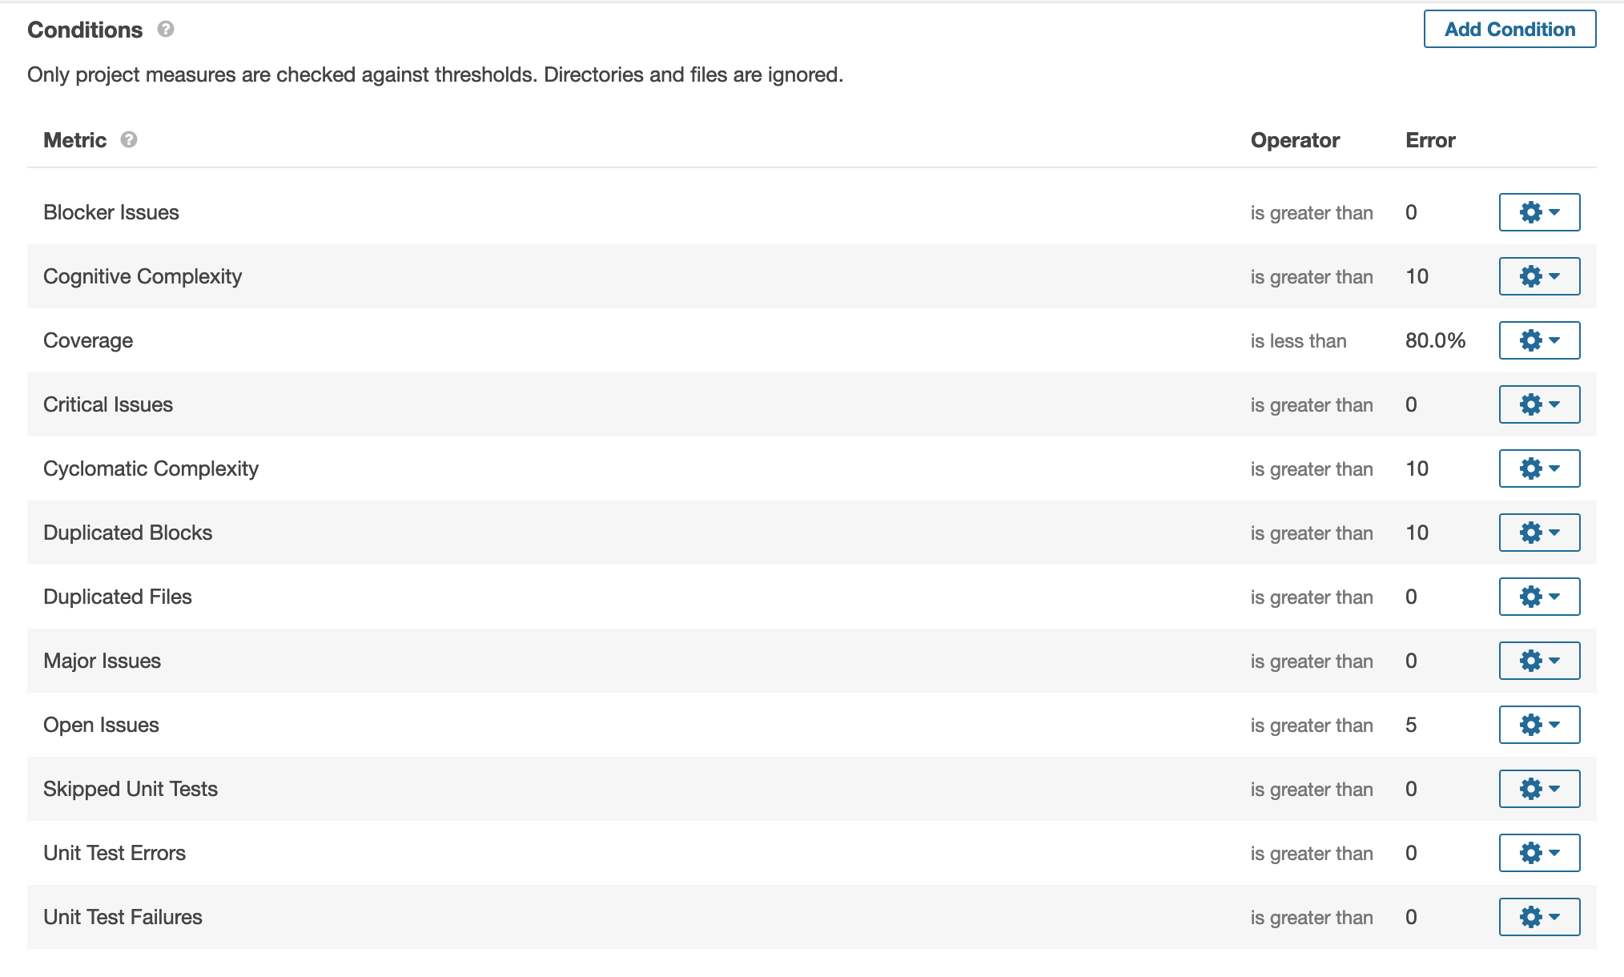Click the Metric column header
This screenshot has width=1624, height=977.
[x=74, y=140]
